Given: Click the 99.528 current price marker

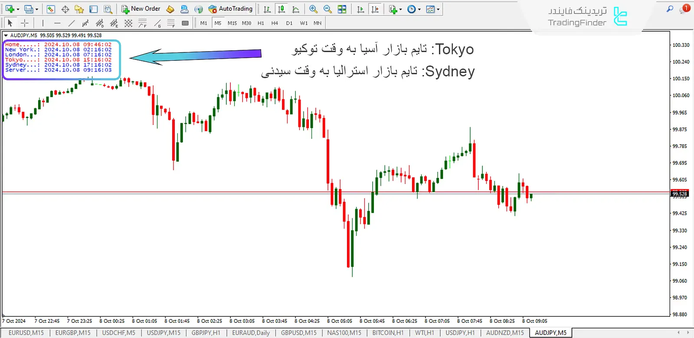Looking at the screenshot, I should [680, 194].
